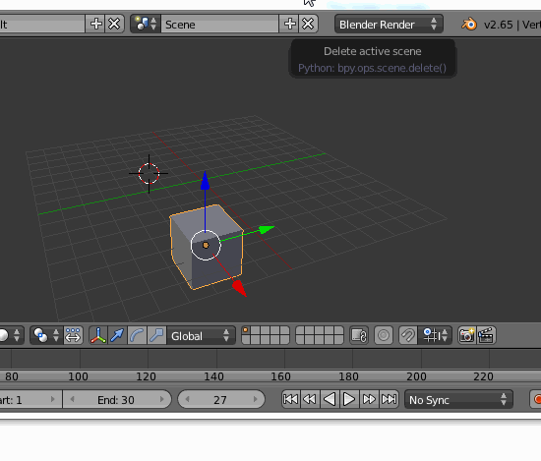Viewport: 541px width, 461px height.
Task: Click the OpenGL render image camera icon
Action: 467,335
